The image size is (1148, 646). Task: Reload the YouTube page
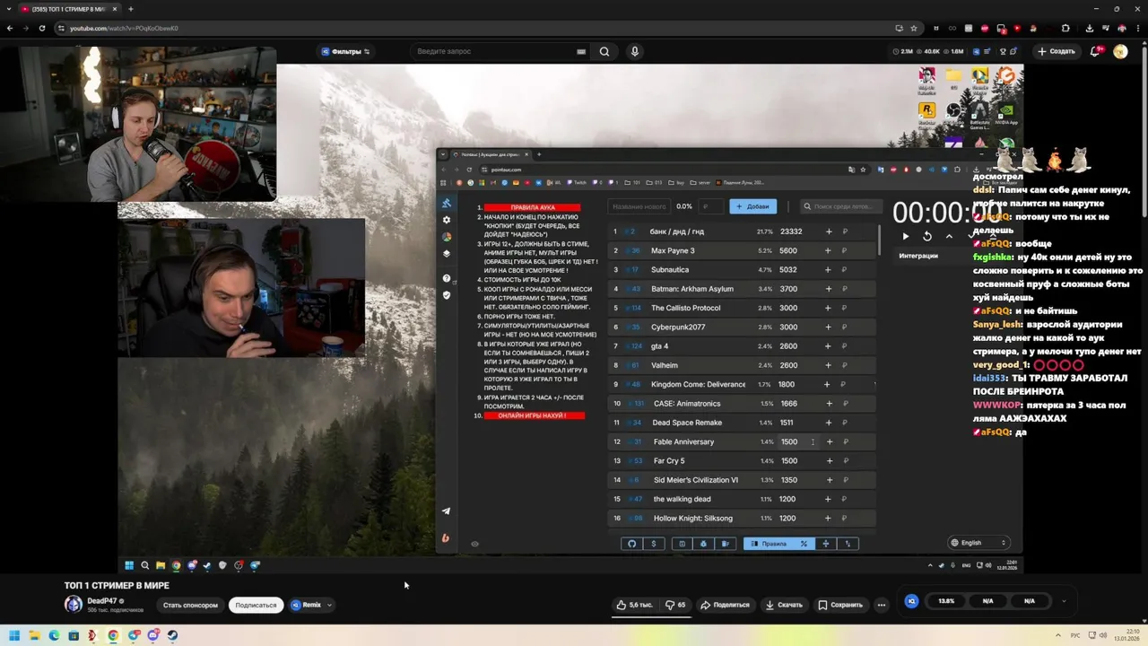click(x=41, y=28)
